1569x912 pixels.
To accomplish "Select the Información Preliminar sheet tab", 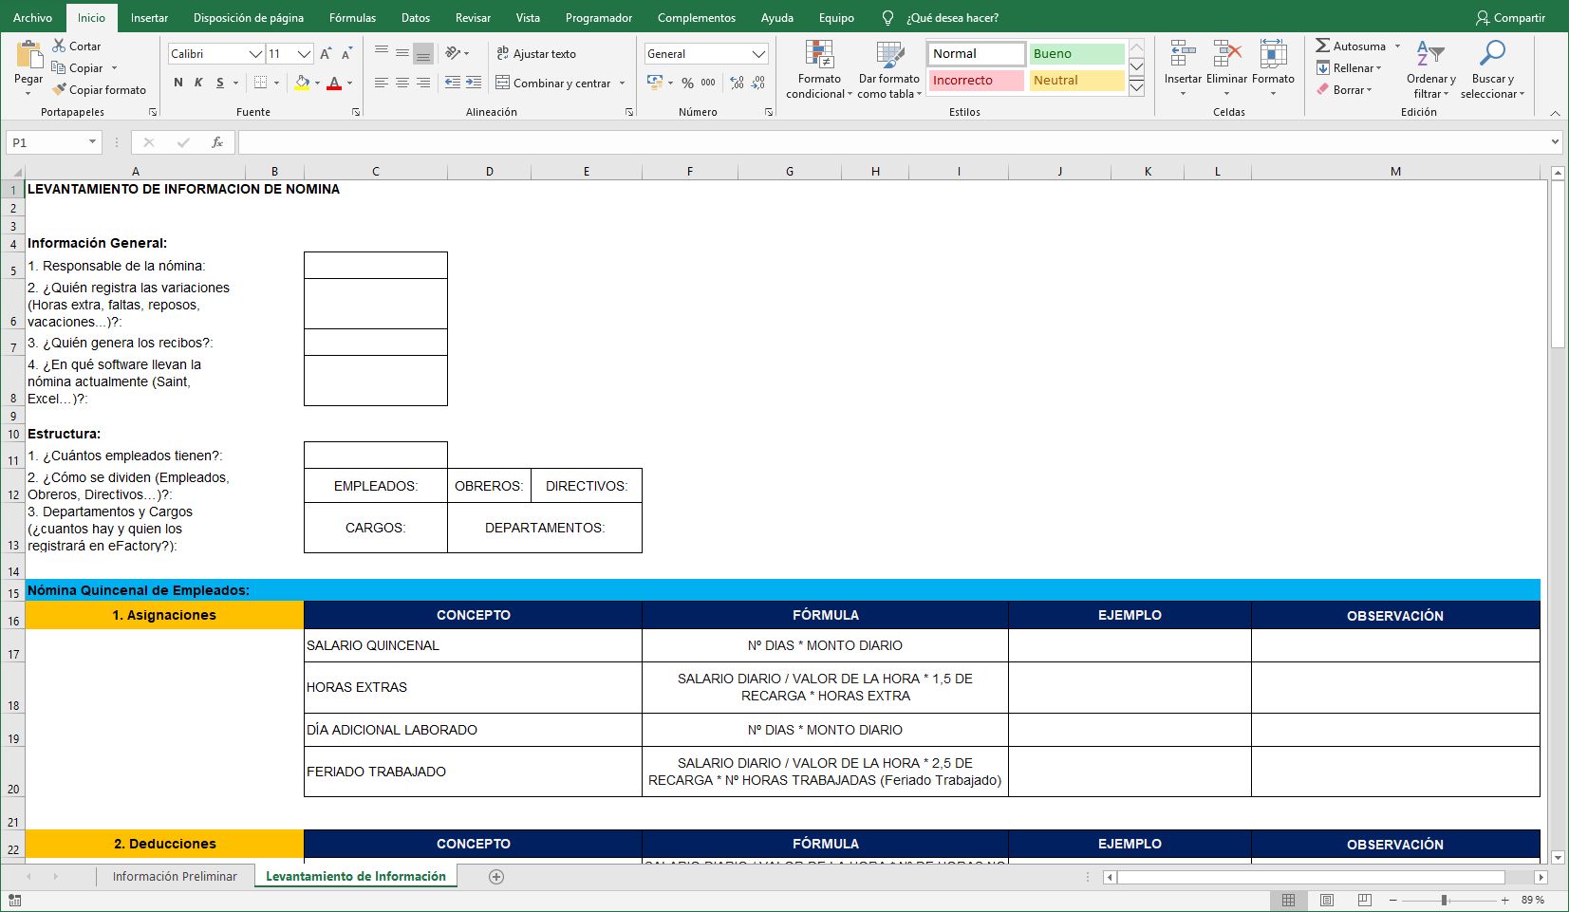I will [176, 876].
